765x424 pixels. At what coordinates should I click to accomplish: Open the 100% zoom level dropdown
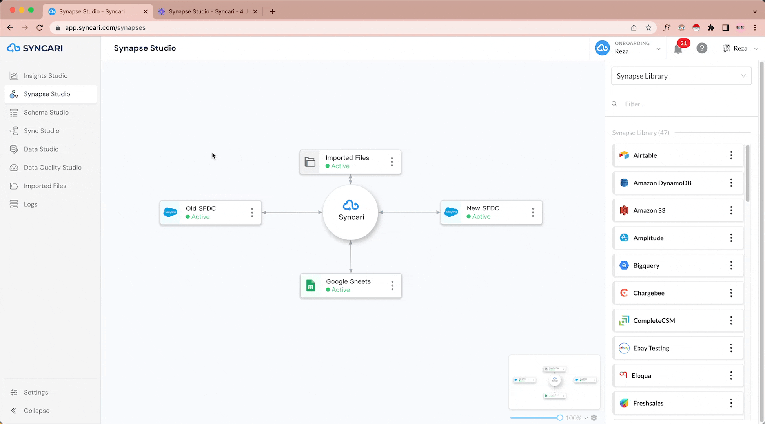(577, 418)
